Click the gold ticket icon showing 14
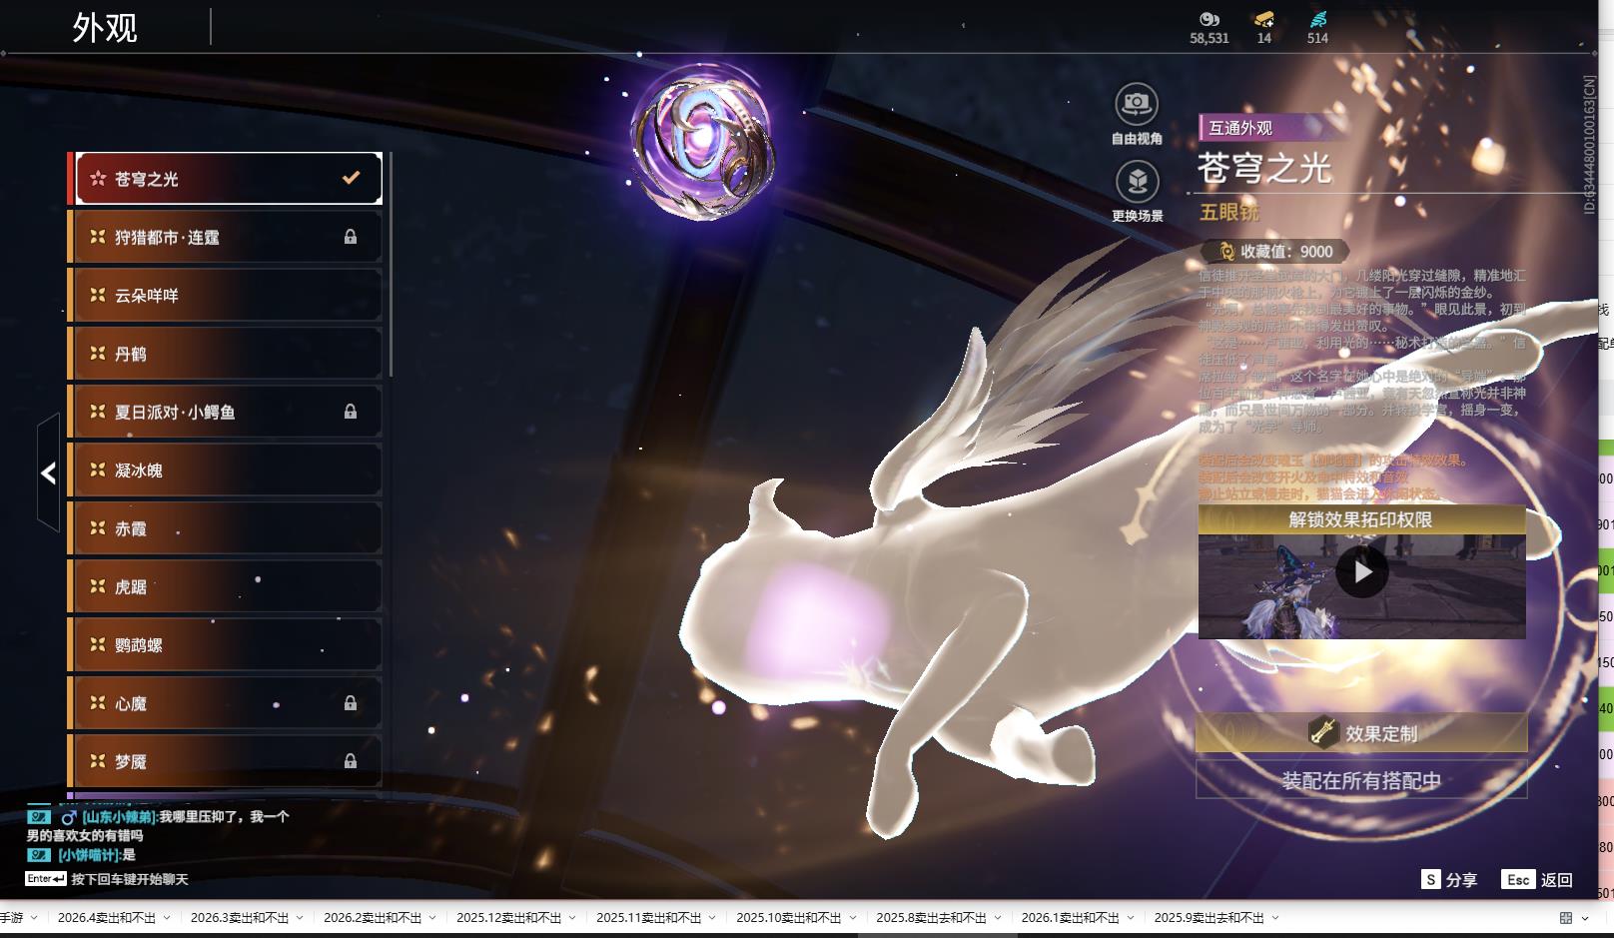The height and width of the screenshot is (938, 1614). (1263, 19)
